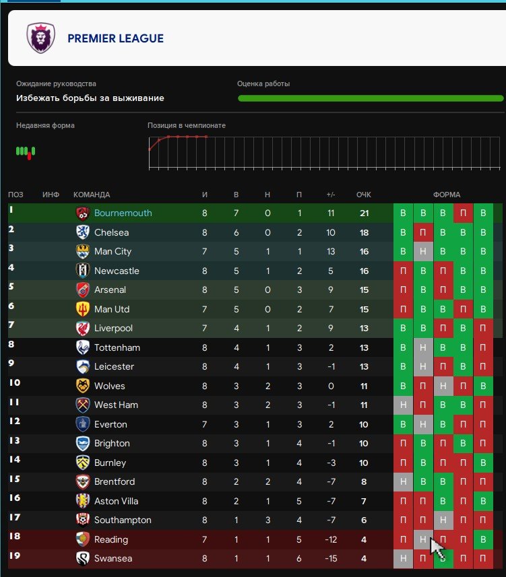Click the PREMIER LEAGUE title text

115,38
